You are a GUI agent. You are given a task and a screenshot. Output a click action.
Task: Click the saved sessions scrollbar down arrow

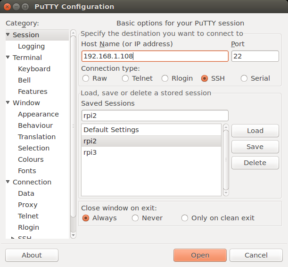(x=226, y=193)
